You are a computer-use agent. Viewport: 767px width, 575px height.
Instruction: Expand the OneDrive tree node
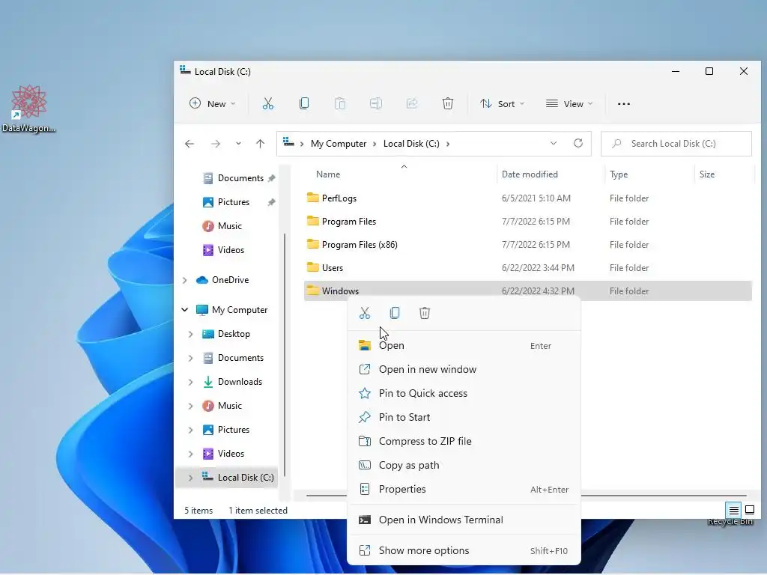tap(184, 280)
